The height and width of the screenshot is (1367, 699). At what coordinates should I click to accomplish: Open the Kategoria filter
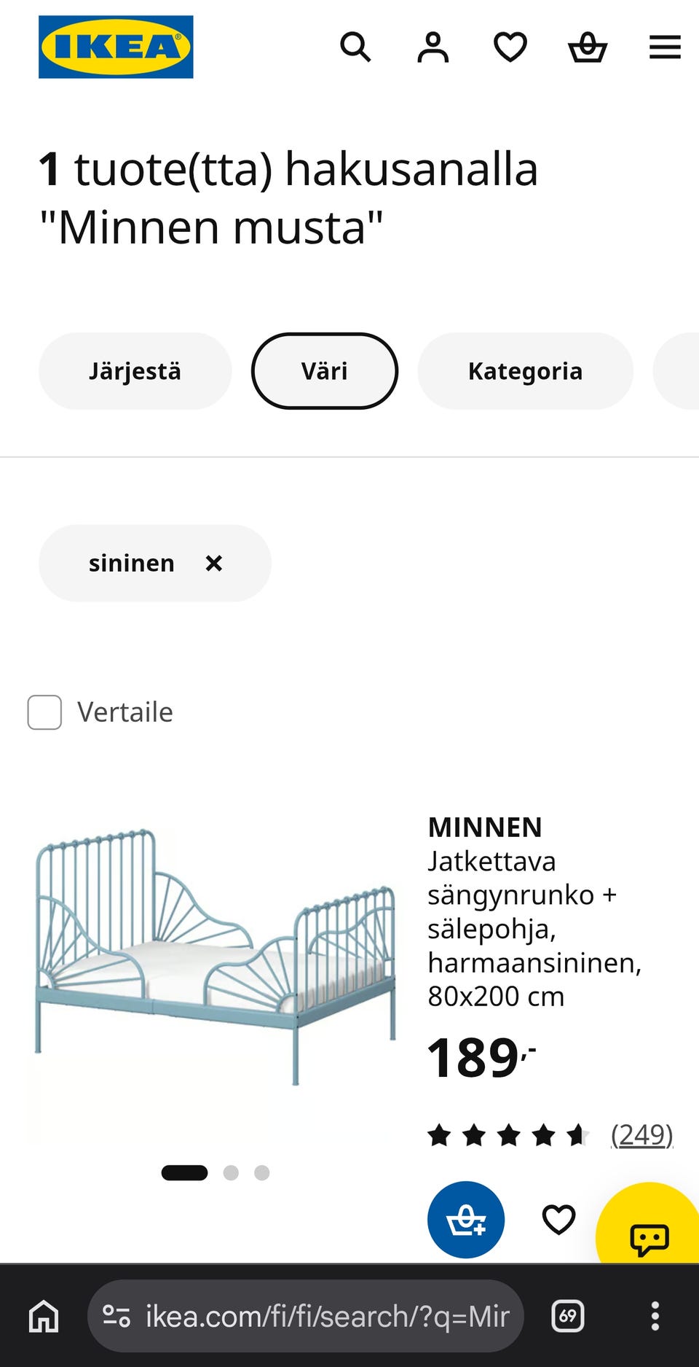point(526,371)
